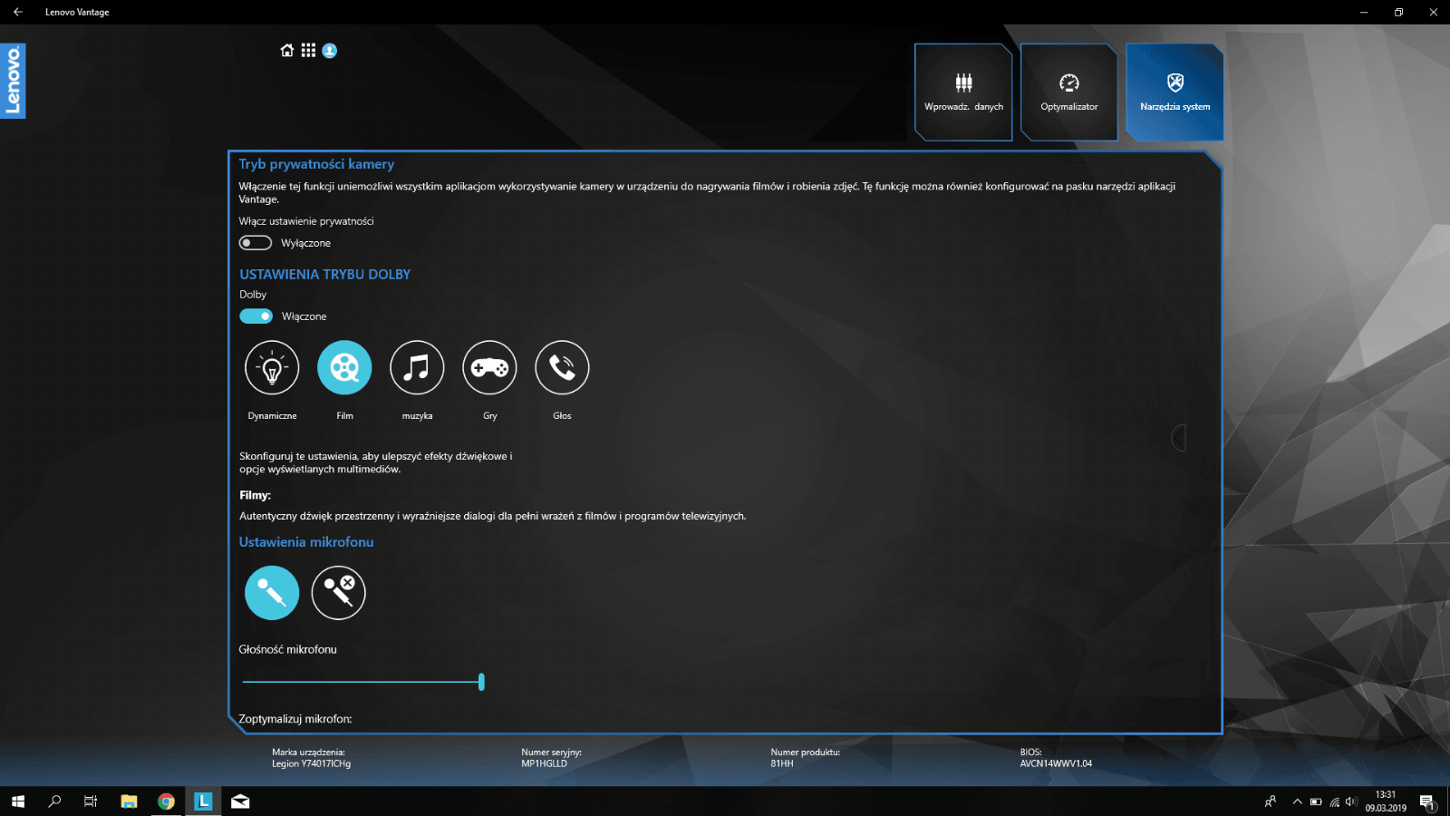Select the Głos Dolby mode icon
Viewport: 1450px width, 816px height.
[562, 367]
